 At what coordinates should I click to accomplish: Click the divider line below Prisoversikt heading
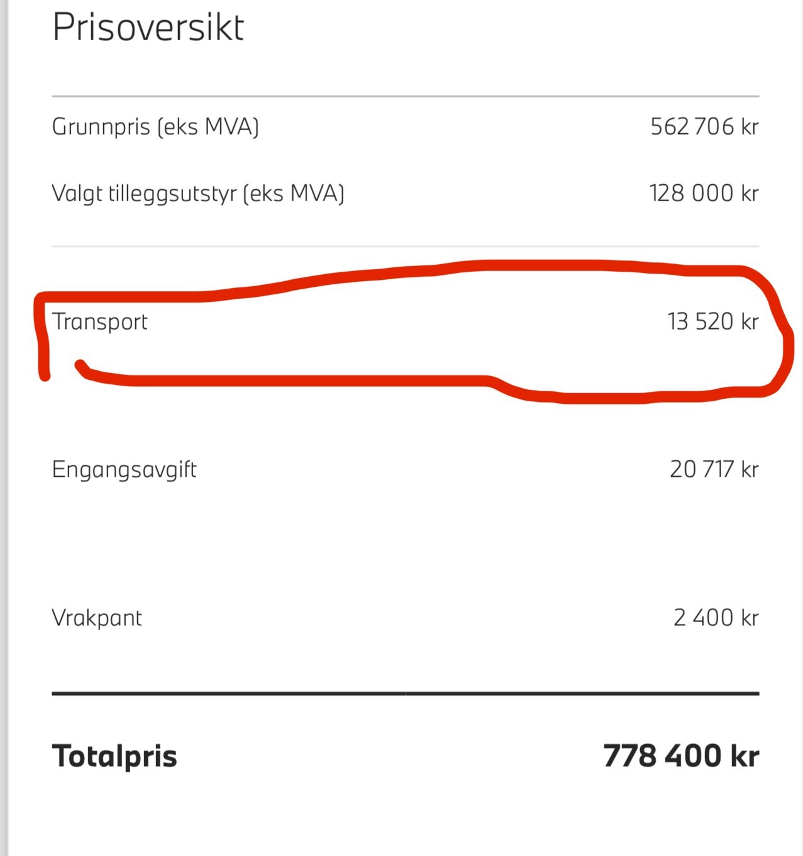406,96
